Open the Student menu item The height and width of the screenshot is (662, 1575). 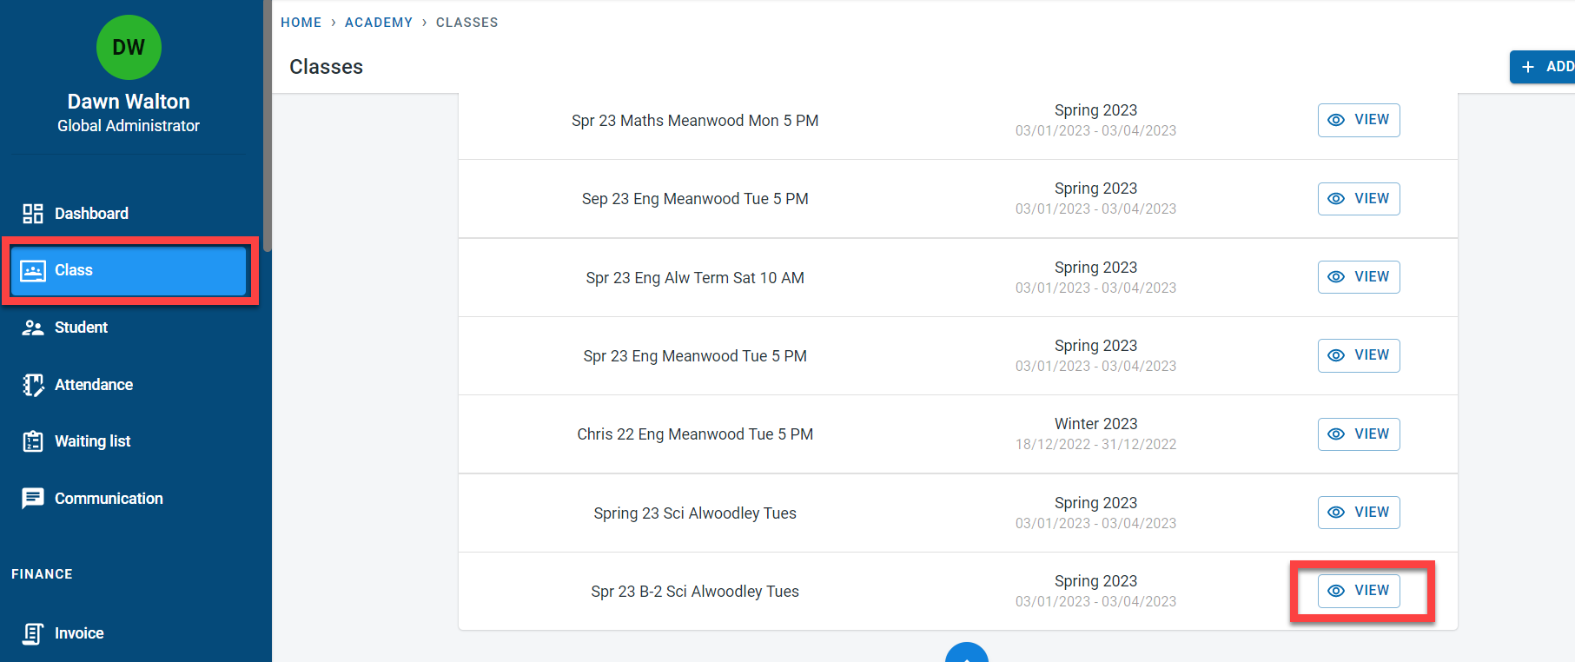click(x=81, y=328)
